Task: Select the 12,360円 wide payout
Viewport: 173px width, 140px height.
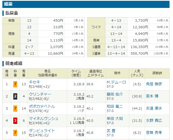Action: click(140, 27)
